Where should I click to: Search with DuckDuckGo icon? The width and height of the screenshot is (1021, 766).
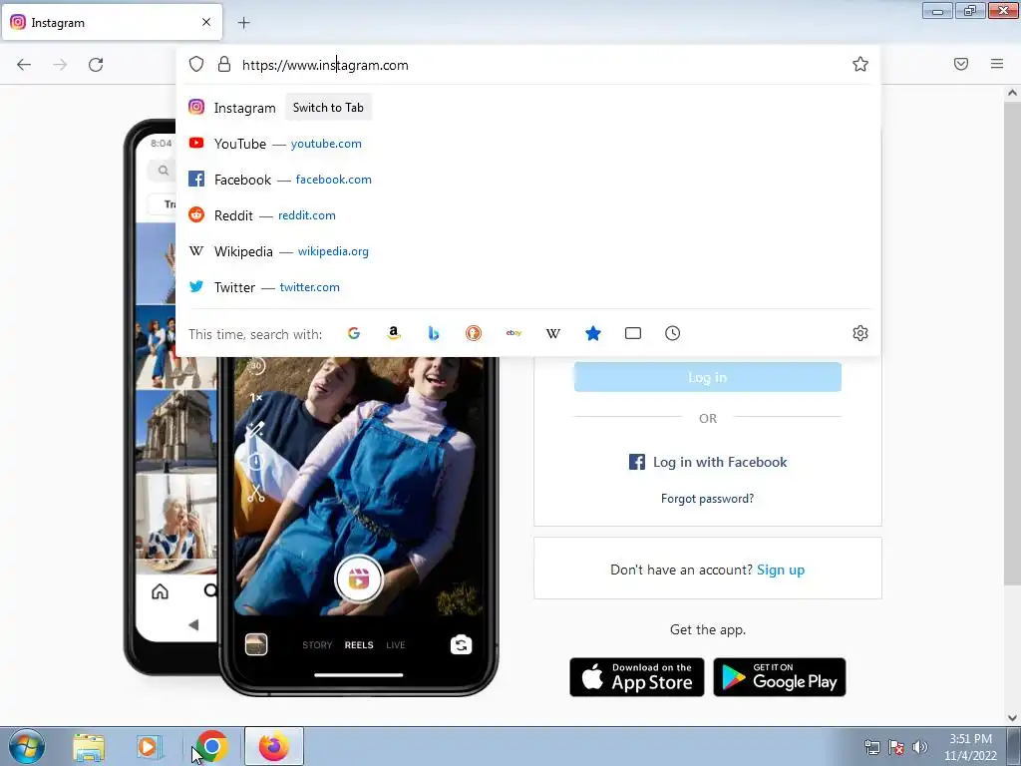point(474,333)
